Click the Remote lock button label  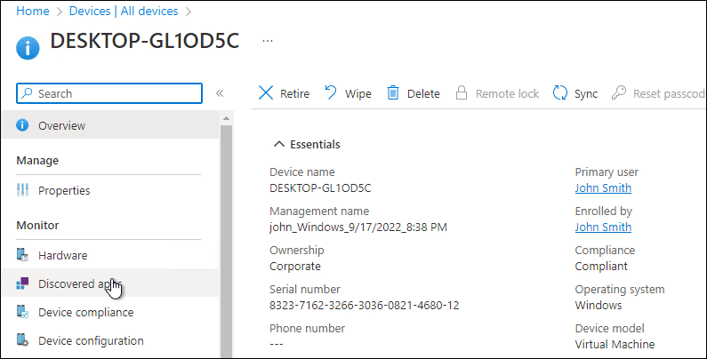pyautogui.click(x=507, y=93)
